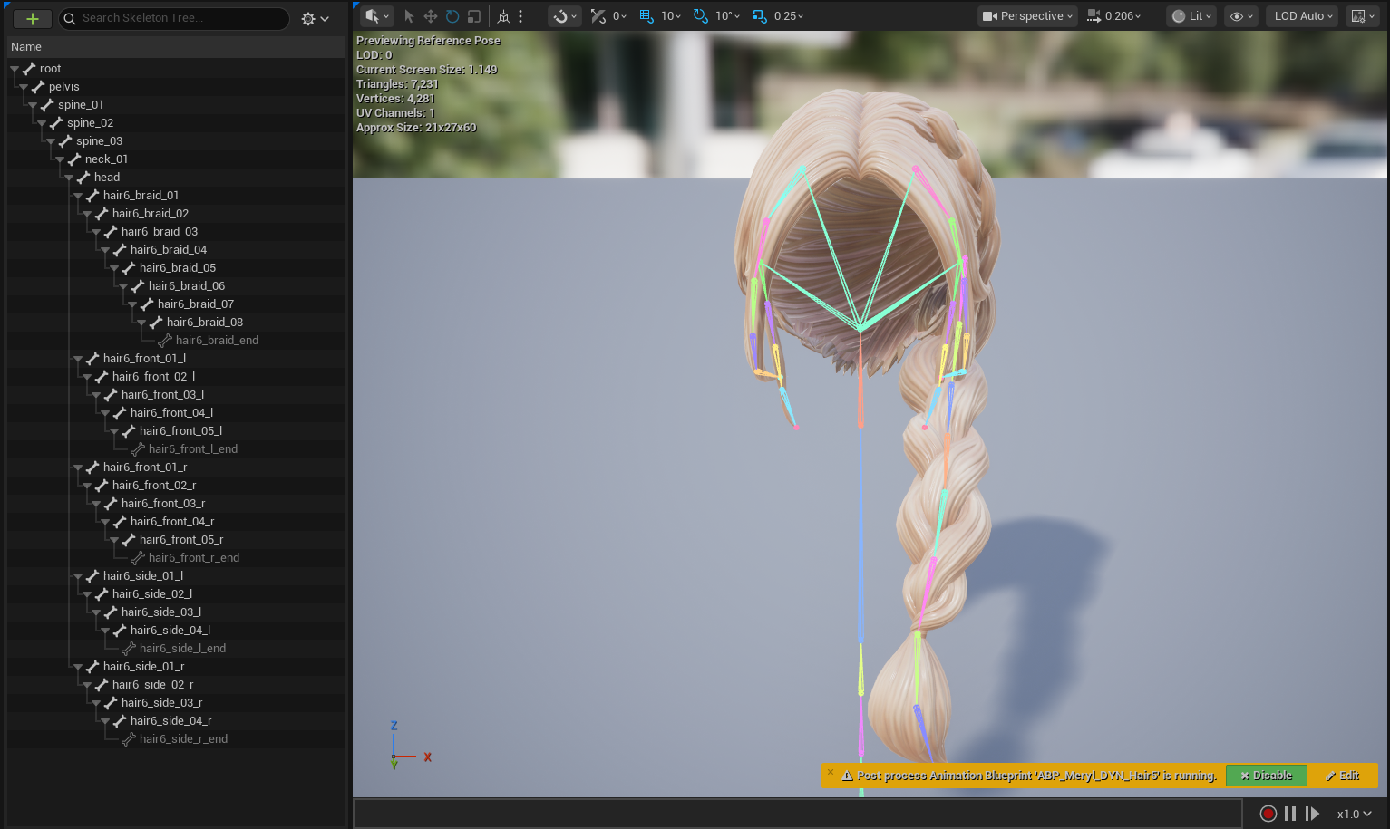Open the rotation snap 10° dropdown
The width and height of the screenshot is (1390, 829).
pyautogui.click(x=727, y=16)
